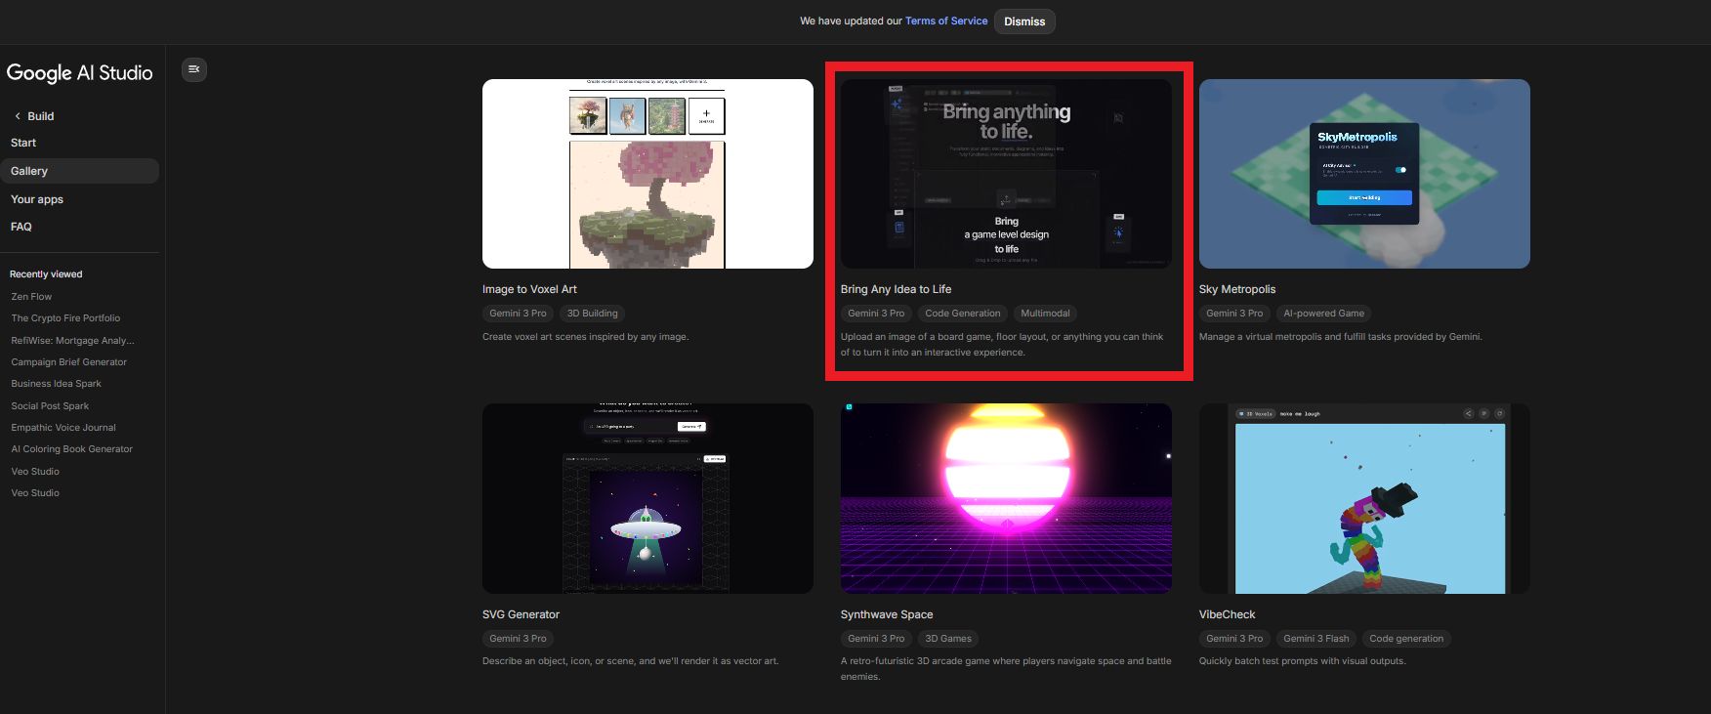Viewport: 1711px width, 714px height.
Task: Click the Google AI Studio logo
Action: point(80,73)
